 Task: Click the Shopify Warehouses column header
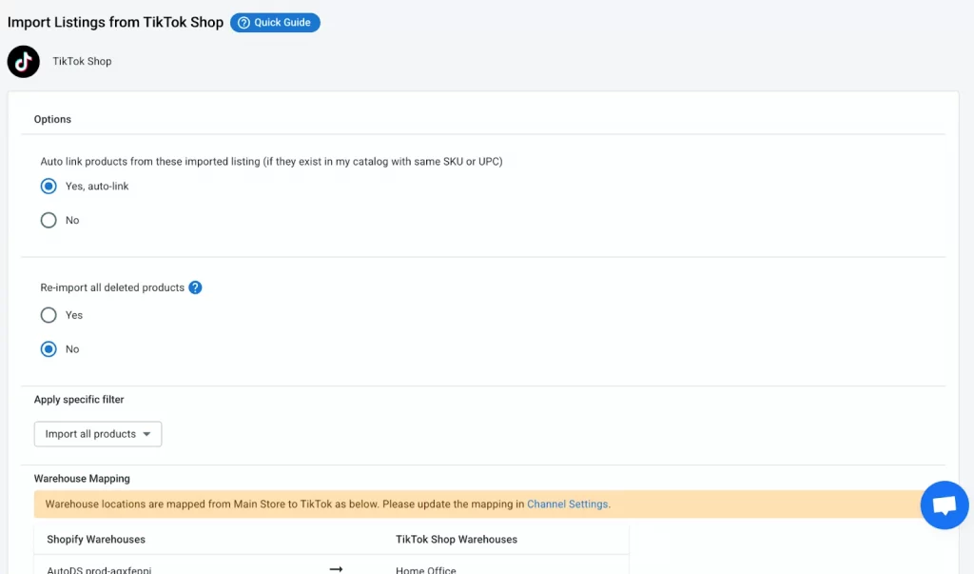[x=96, y=539]
